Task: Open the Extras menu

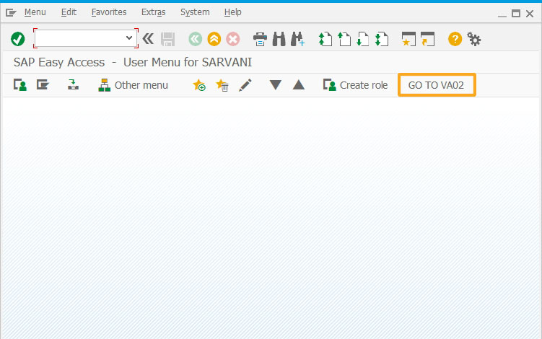Action: 154,12
